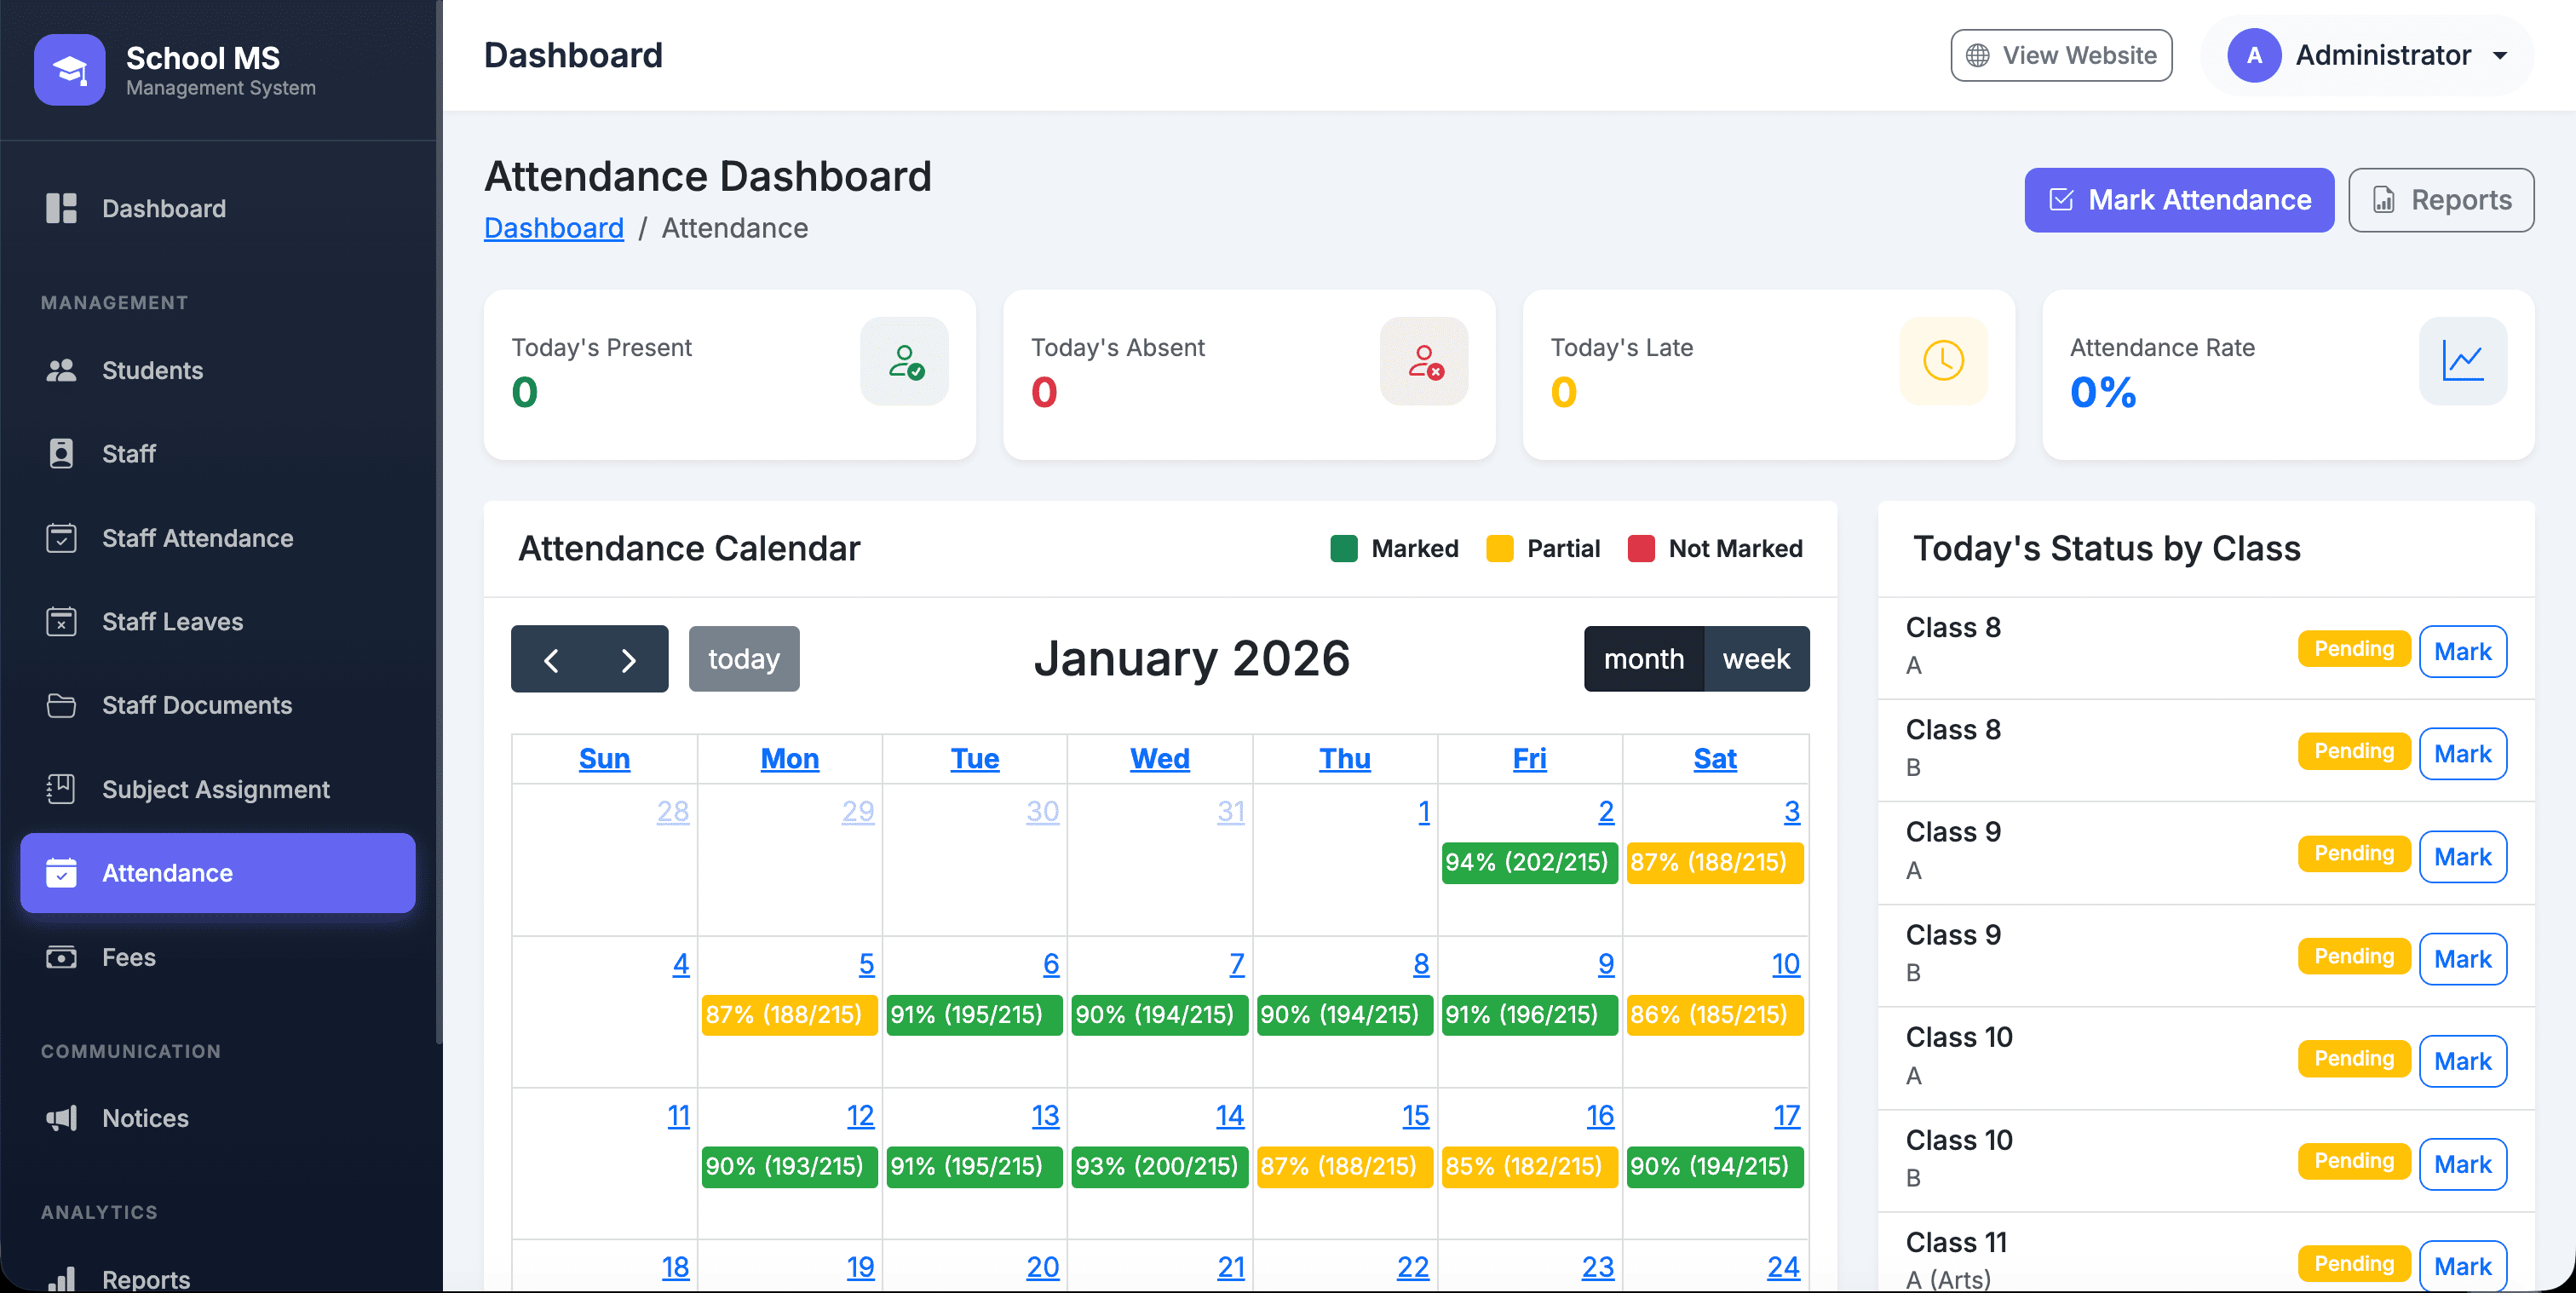Click the Staff Leaves sidebar icon
This screenshot has width=2576, height=1293.
(61, 621)
